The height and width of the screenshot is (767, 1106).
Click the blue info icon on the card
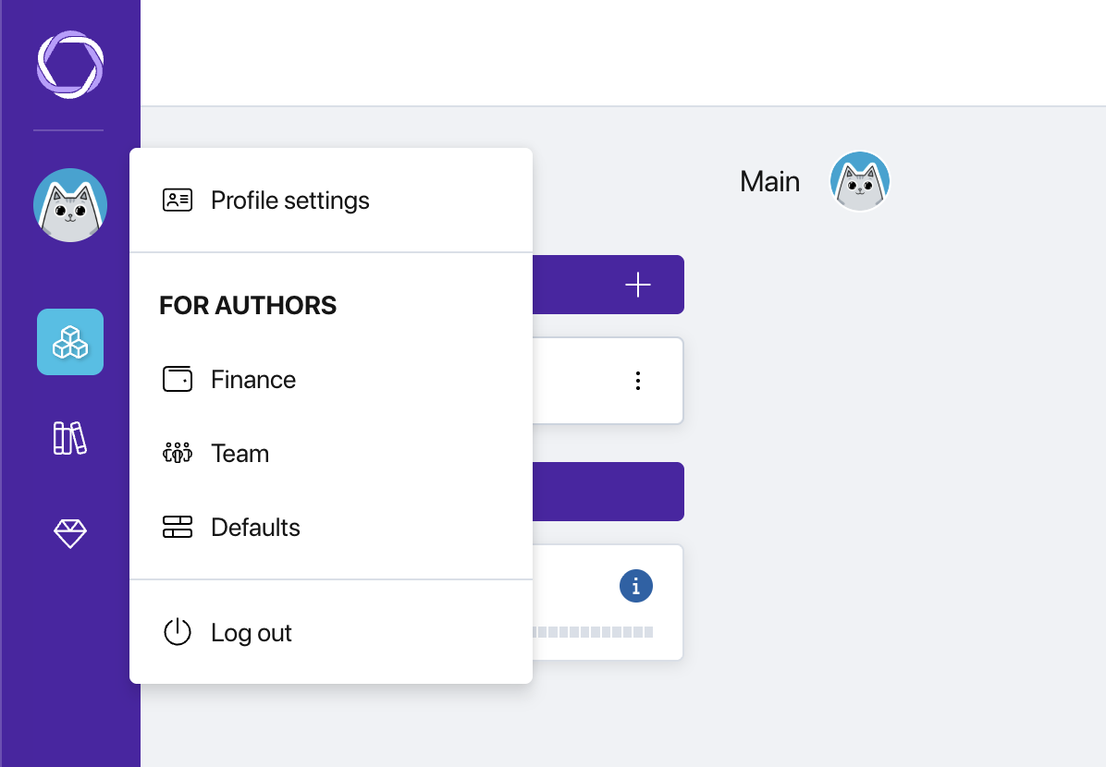click(636, 586)
